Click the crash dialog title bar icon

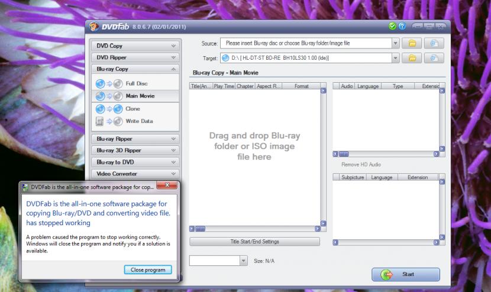point(25,187)
